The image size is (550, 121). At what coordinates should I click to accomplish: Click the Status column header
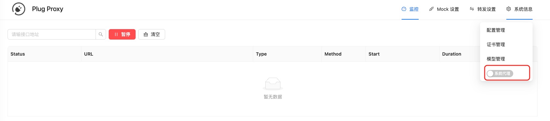18,54
